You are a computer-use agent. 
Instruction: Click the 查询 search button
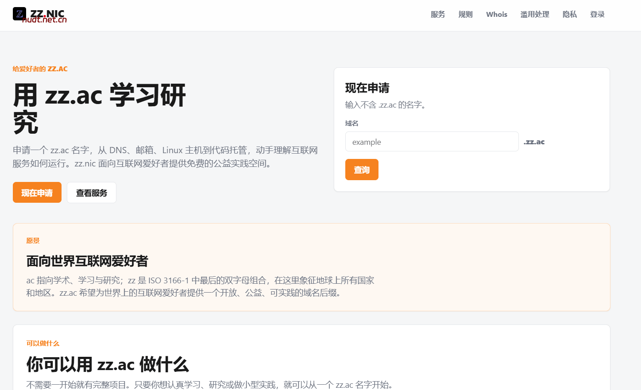(x=362, y=170)
